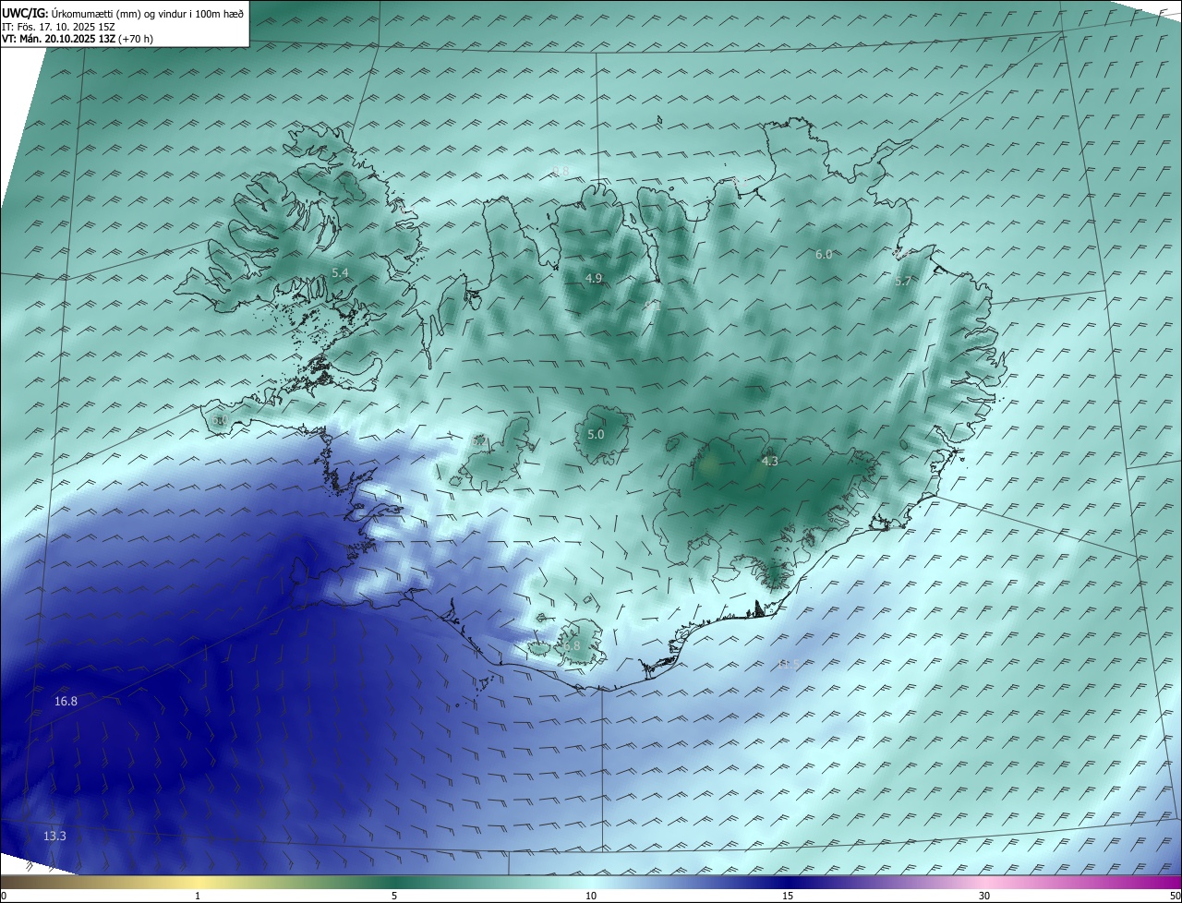Image resolution: width=1182 pixels, height=903 pixels.
Task: Click the 4.9 value on the map
Action: pyautogui.click(x=594, y=278)
